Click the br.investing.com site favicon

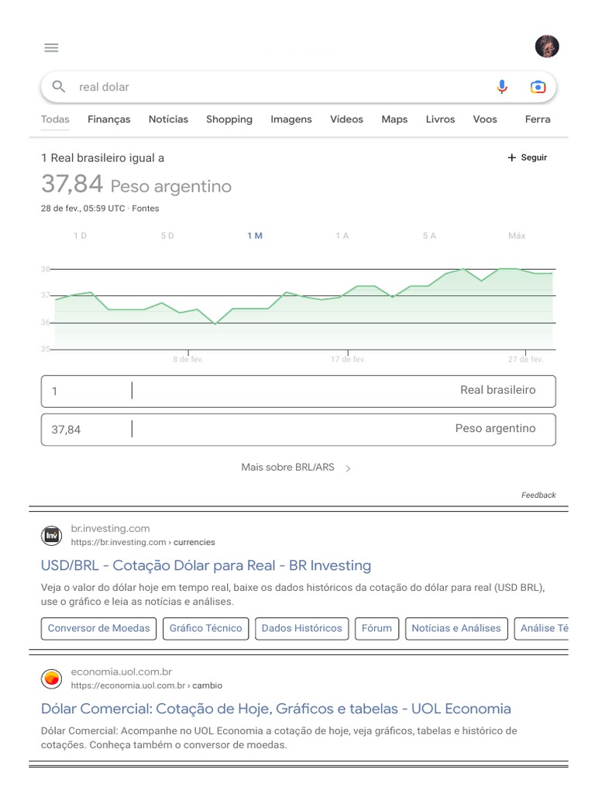pyautogui.click(x=51, y=535)
